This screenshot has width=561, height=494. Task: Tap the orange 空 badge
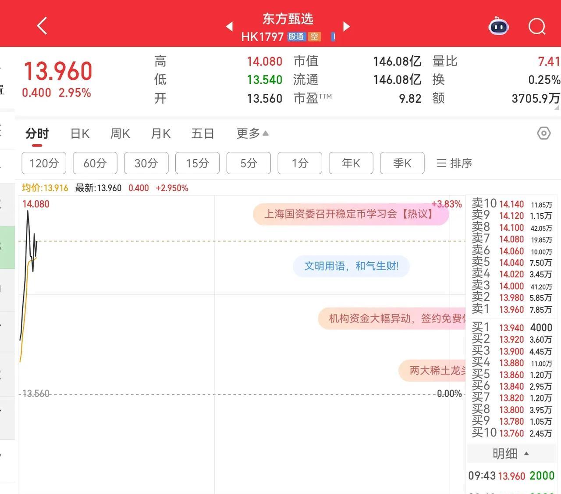(314, 37)
